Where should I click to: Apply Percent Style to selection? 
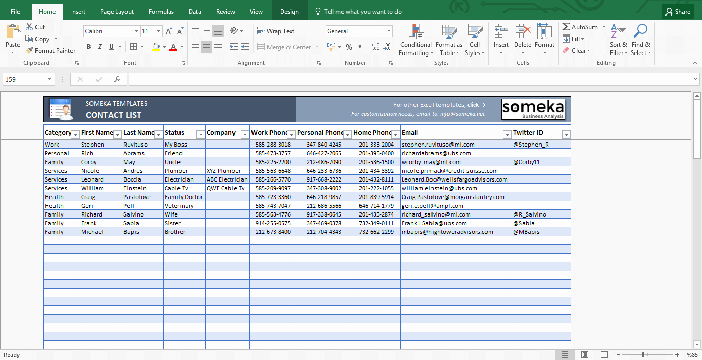[x=349, y=46]
